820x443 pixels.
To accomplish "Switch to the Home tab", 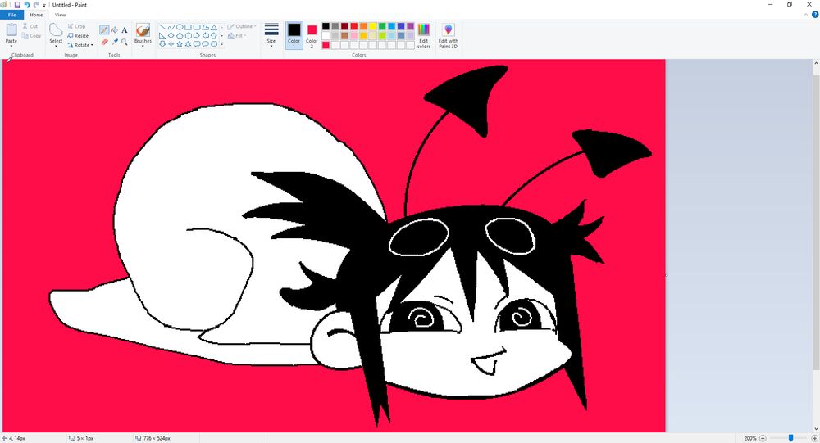I will (x=36, y=15).
